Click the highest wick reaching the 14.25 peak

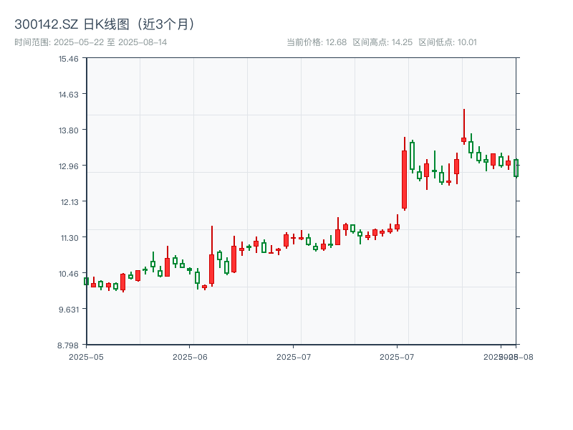click(465, 118)
